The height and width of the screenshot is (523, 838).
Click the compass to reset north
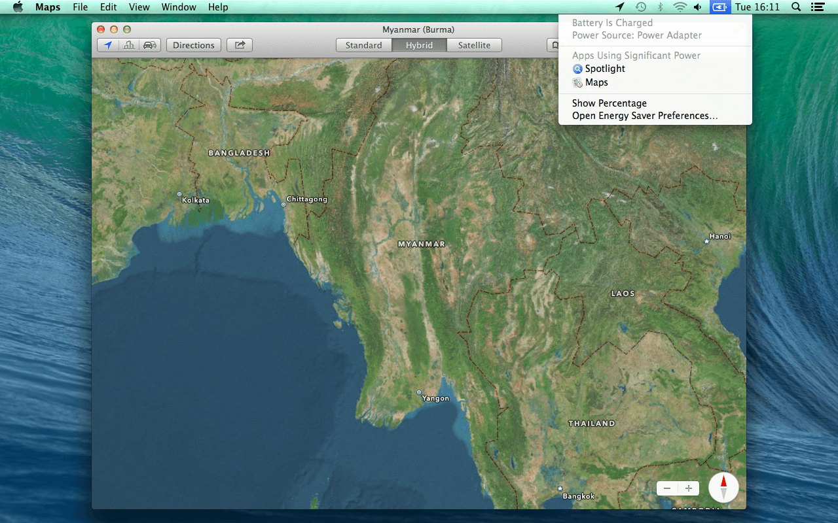click(723, 488)
